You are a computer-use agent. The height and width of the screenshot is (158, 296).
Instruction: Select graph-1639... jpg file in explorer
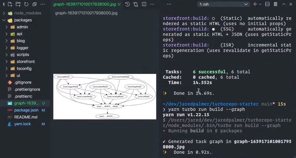pyautogui.click(x=27, y=103)
